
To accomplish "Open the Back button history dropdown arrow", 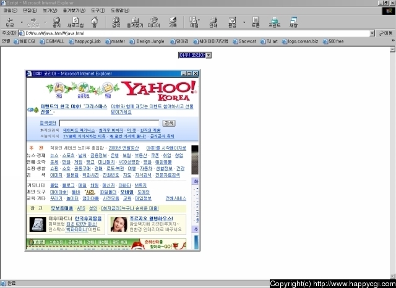I will [22, 22].
